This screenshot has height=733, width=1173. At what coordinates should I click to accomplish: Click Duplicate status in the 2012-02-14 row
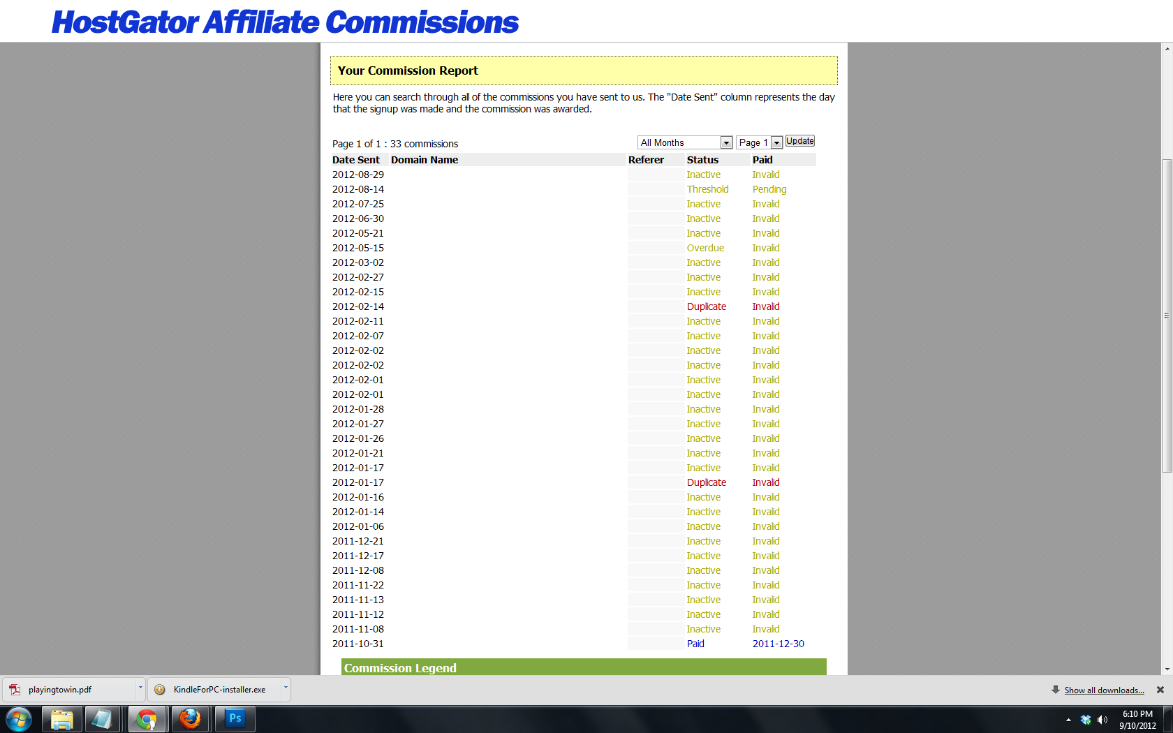tap(707, 306)
